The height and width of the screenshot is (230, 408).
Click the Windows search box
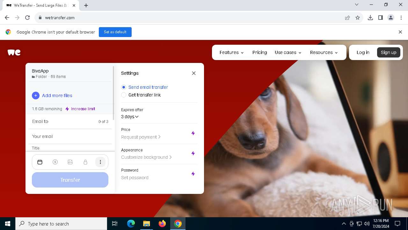pos(61,224)
